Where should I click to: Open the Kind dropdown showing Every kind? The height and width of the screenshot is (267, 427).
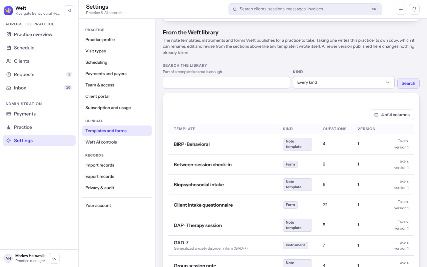(344, 82)
